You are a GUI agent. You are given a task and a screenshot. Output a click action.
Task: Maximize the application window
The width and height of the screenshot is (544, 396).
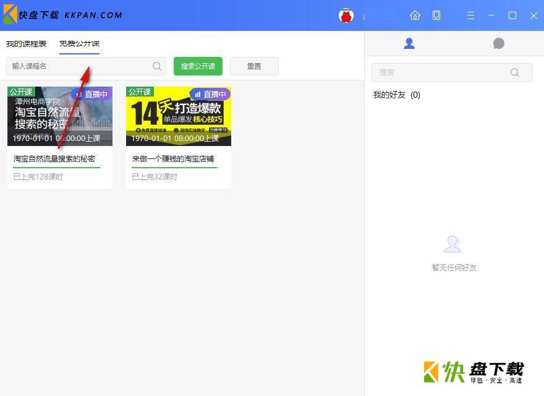tap(512, 15)
